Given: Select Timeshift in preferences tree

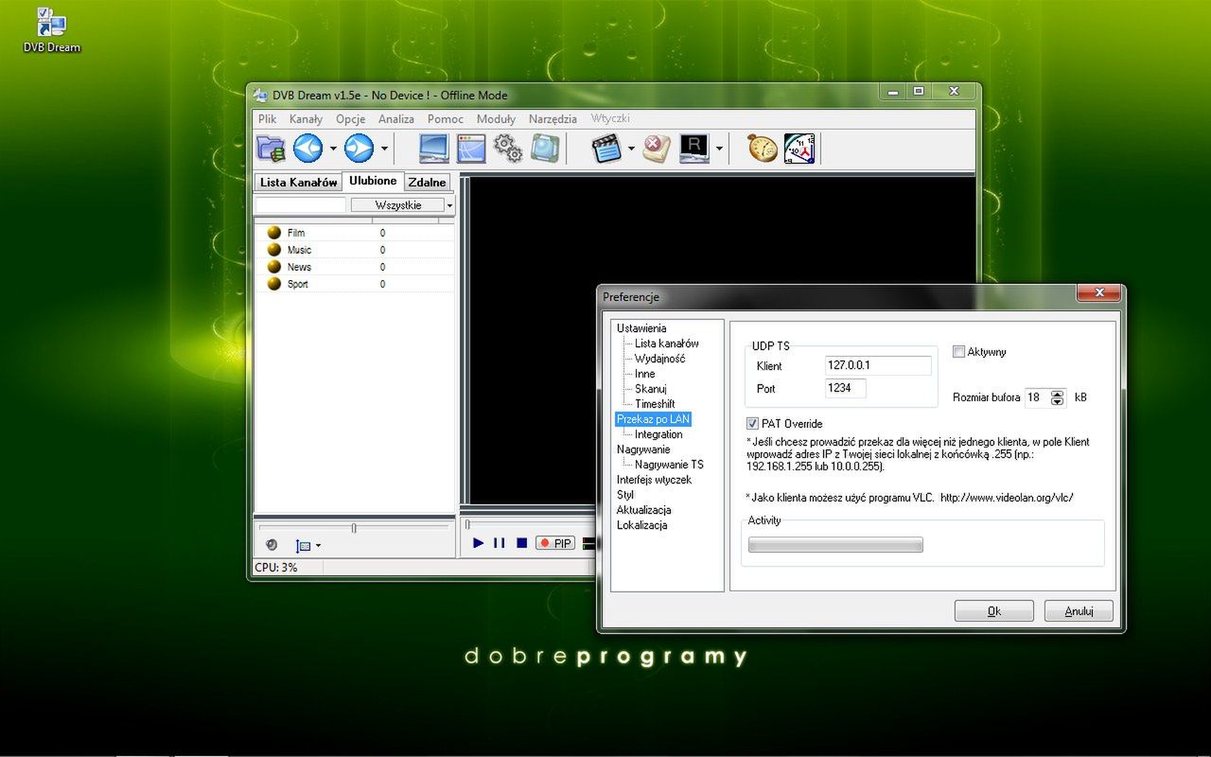Looking at the screenshot, I should (x=655, y=404).
